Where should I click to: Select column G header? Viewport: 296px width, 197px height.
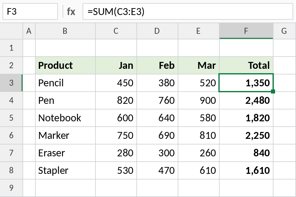(284, 31)
